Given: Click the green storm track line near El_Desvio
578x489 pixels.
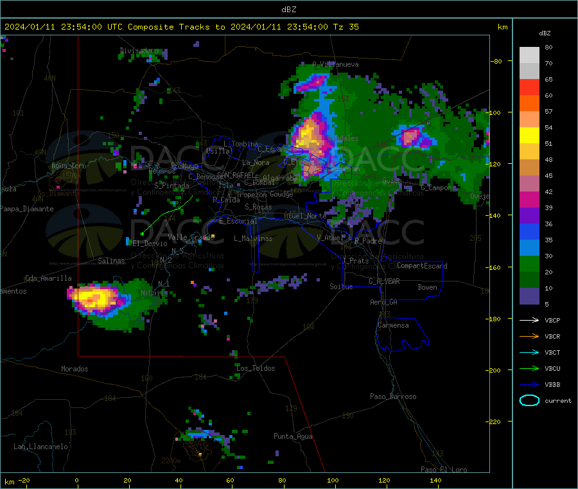Looking at the screenshot, I should pyautogui.click(x=168, y=214).
